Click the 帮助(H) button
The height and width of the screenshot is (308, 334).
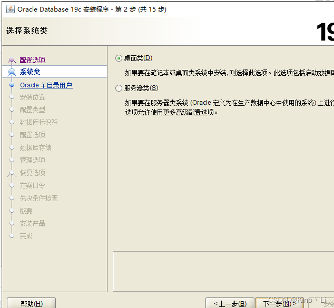point(32,304)
